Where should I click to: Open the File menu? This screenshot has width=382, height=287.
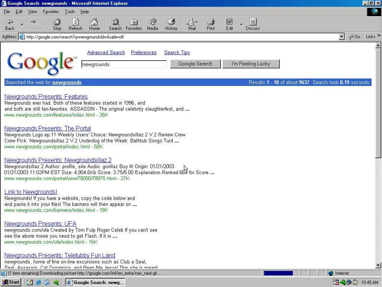(x=7, y=12)
